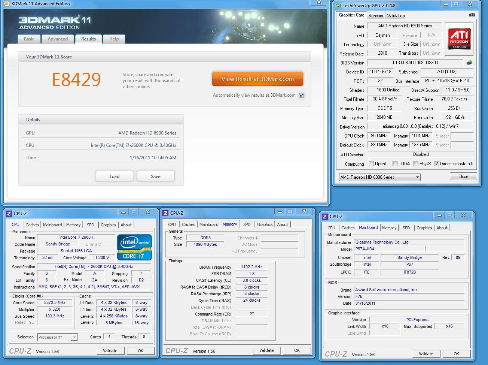Click the Close button in GPU-Z

[463, 177]
